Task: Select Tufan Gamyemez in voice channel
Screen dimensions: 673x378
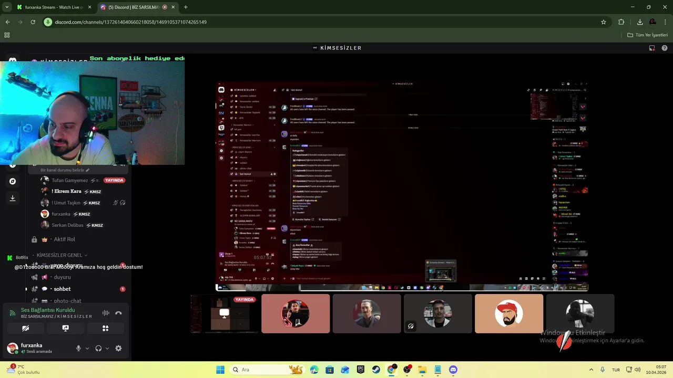Action: click(x=71, y=180)
